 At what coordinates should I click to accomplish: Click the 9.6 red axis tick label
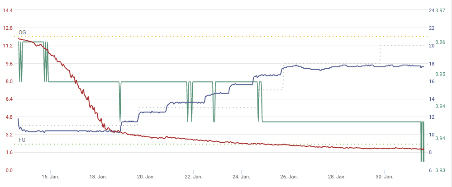click(x=9, y=64)
